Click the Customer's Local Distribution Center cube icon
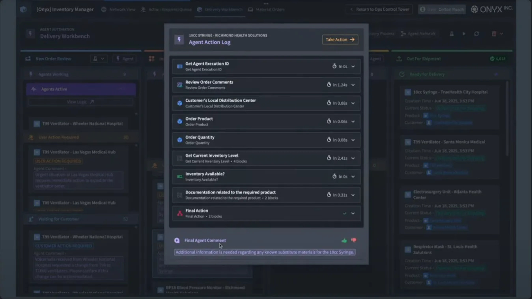 [179, 103]
